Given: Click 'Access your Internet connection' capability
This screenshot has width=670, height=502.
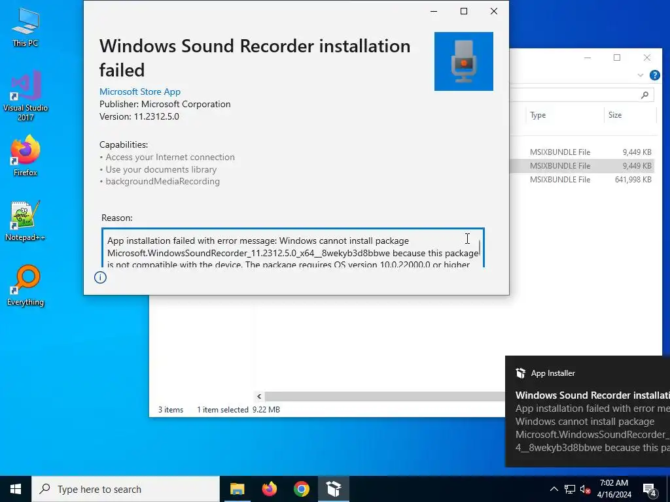Looking at the screenshot, I should [170, 157].
